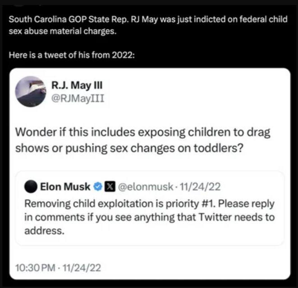
Task: Click the empty white area right of @RJMayIII
Action: click(x=203, y=97)
